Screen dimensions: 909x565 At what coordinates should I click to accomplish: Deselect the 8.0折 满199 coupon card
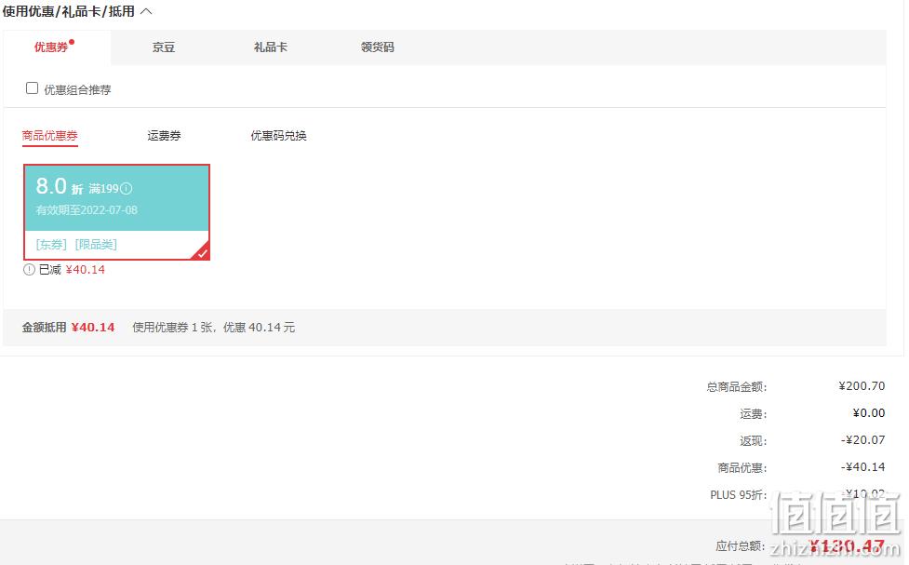(x=116, y=211)
